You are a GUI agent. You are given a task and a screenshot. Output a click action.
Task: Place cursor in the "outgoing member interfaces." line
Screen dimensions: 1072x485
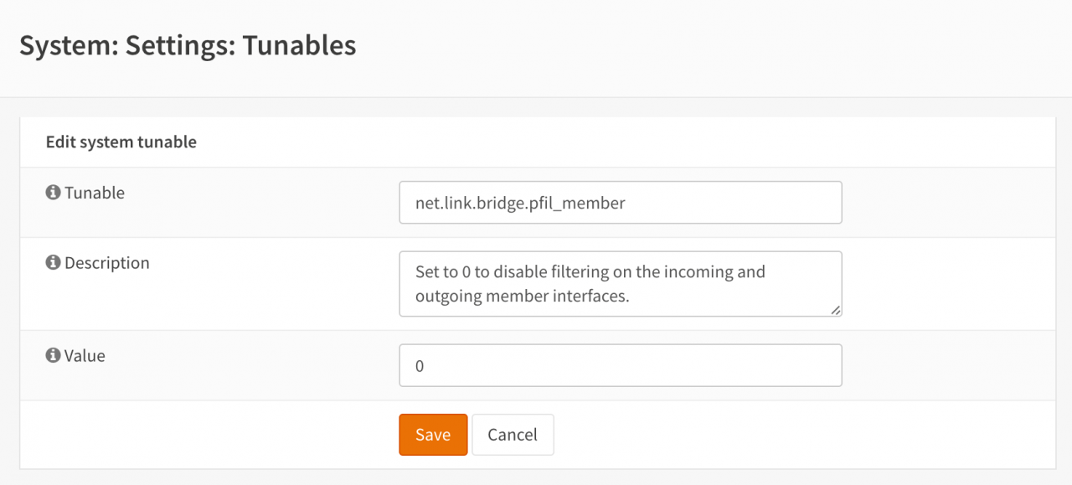click(522, 296)
